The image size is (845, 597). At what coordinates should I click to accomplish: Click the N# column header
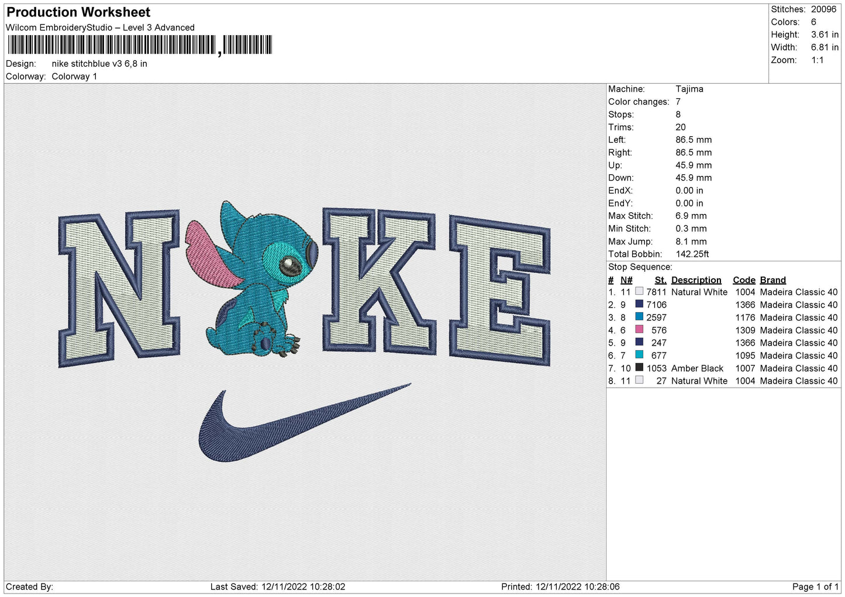[626, 280]
